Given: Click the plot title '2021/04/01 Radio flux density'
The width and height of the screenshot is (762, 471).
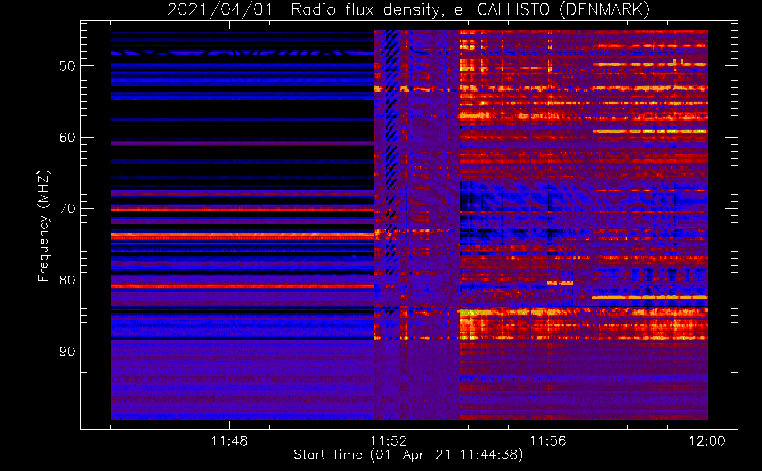Looking at the screenshot, I should point(305,9).
